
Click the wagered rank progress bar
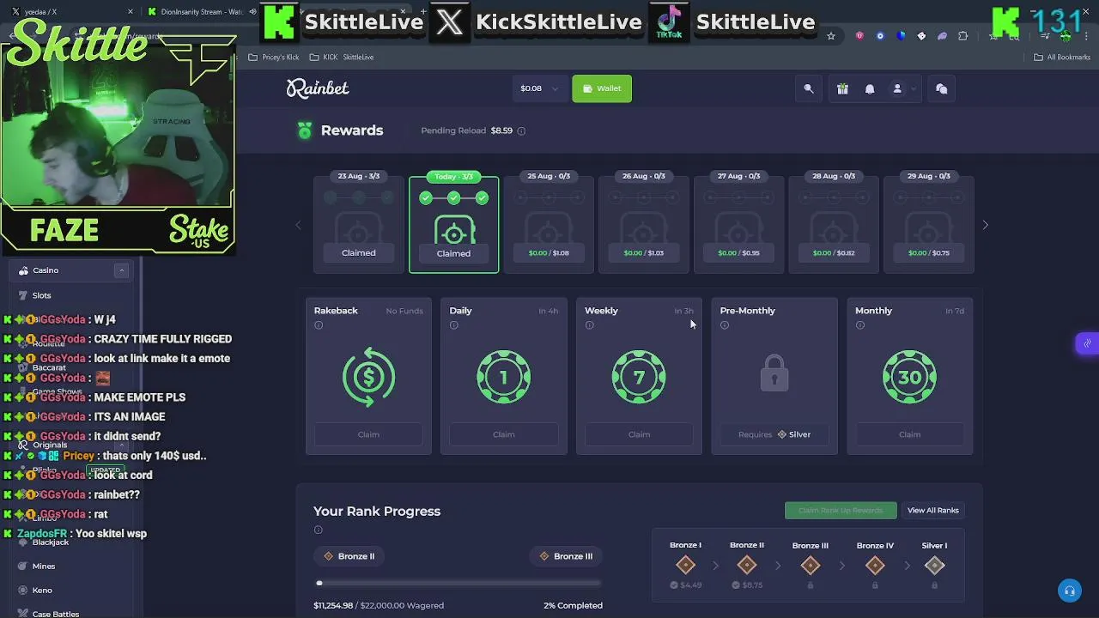pos(458,584)
